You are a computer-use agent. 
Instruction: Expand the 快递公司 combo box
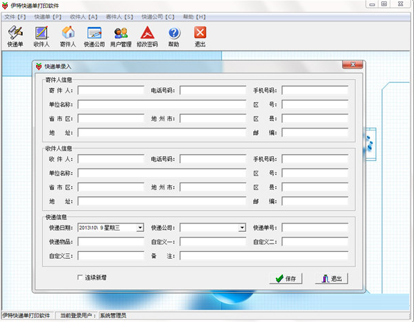click(x=242, y=228)
